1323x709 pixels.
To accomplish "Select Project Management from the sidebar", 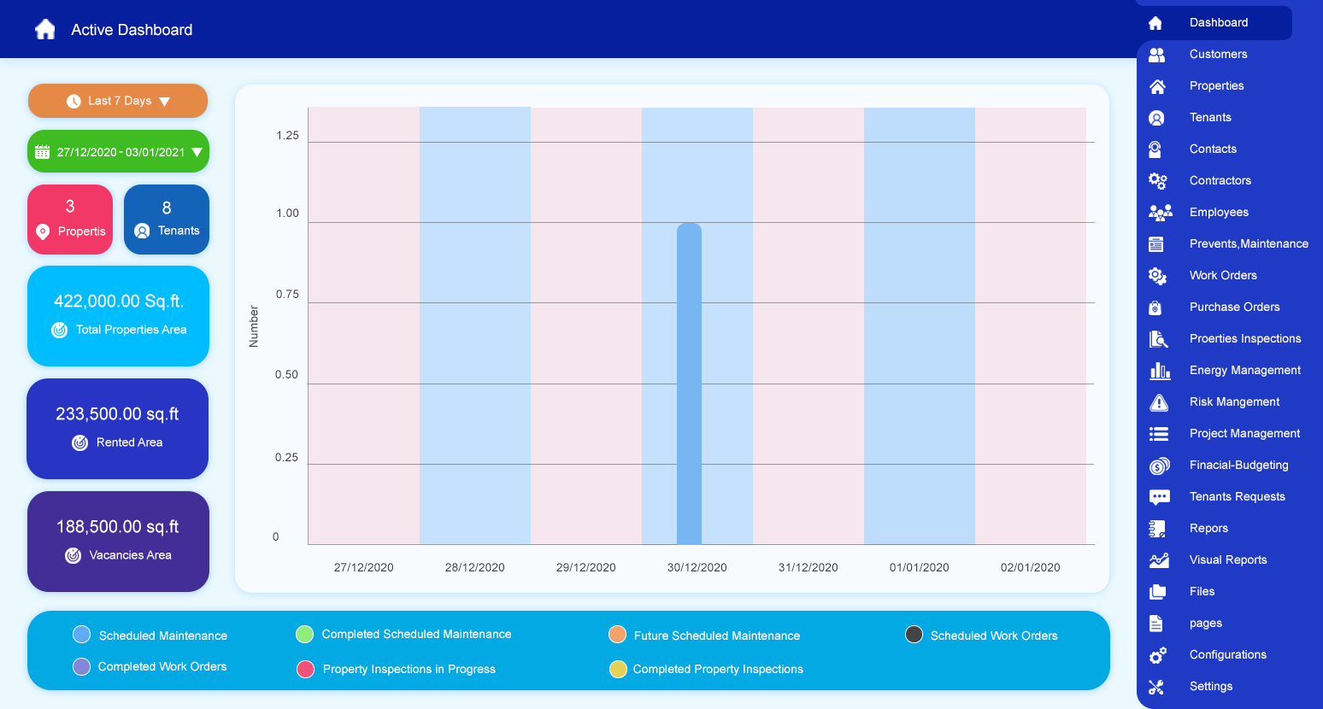I will [x=1244, y=433].
